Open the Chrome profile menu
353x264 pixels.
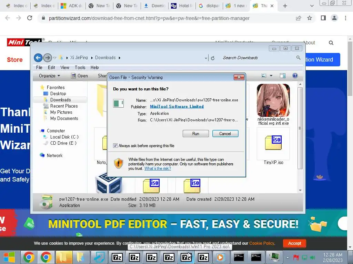pyautogui.click(x=334, y=18)
